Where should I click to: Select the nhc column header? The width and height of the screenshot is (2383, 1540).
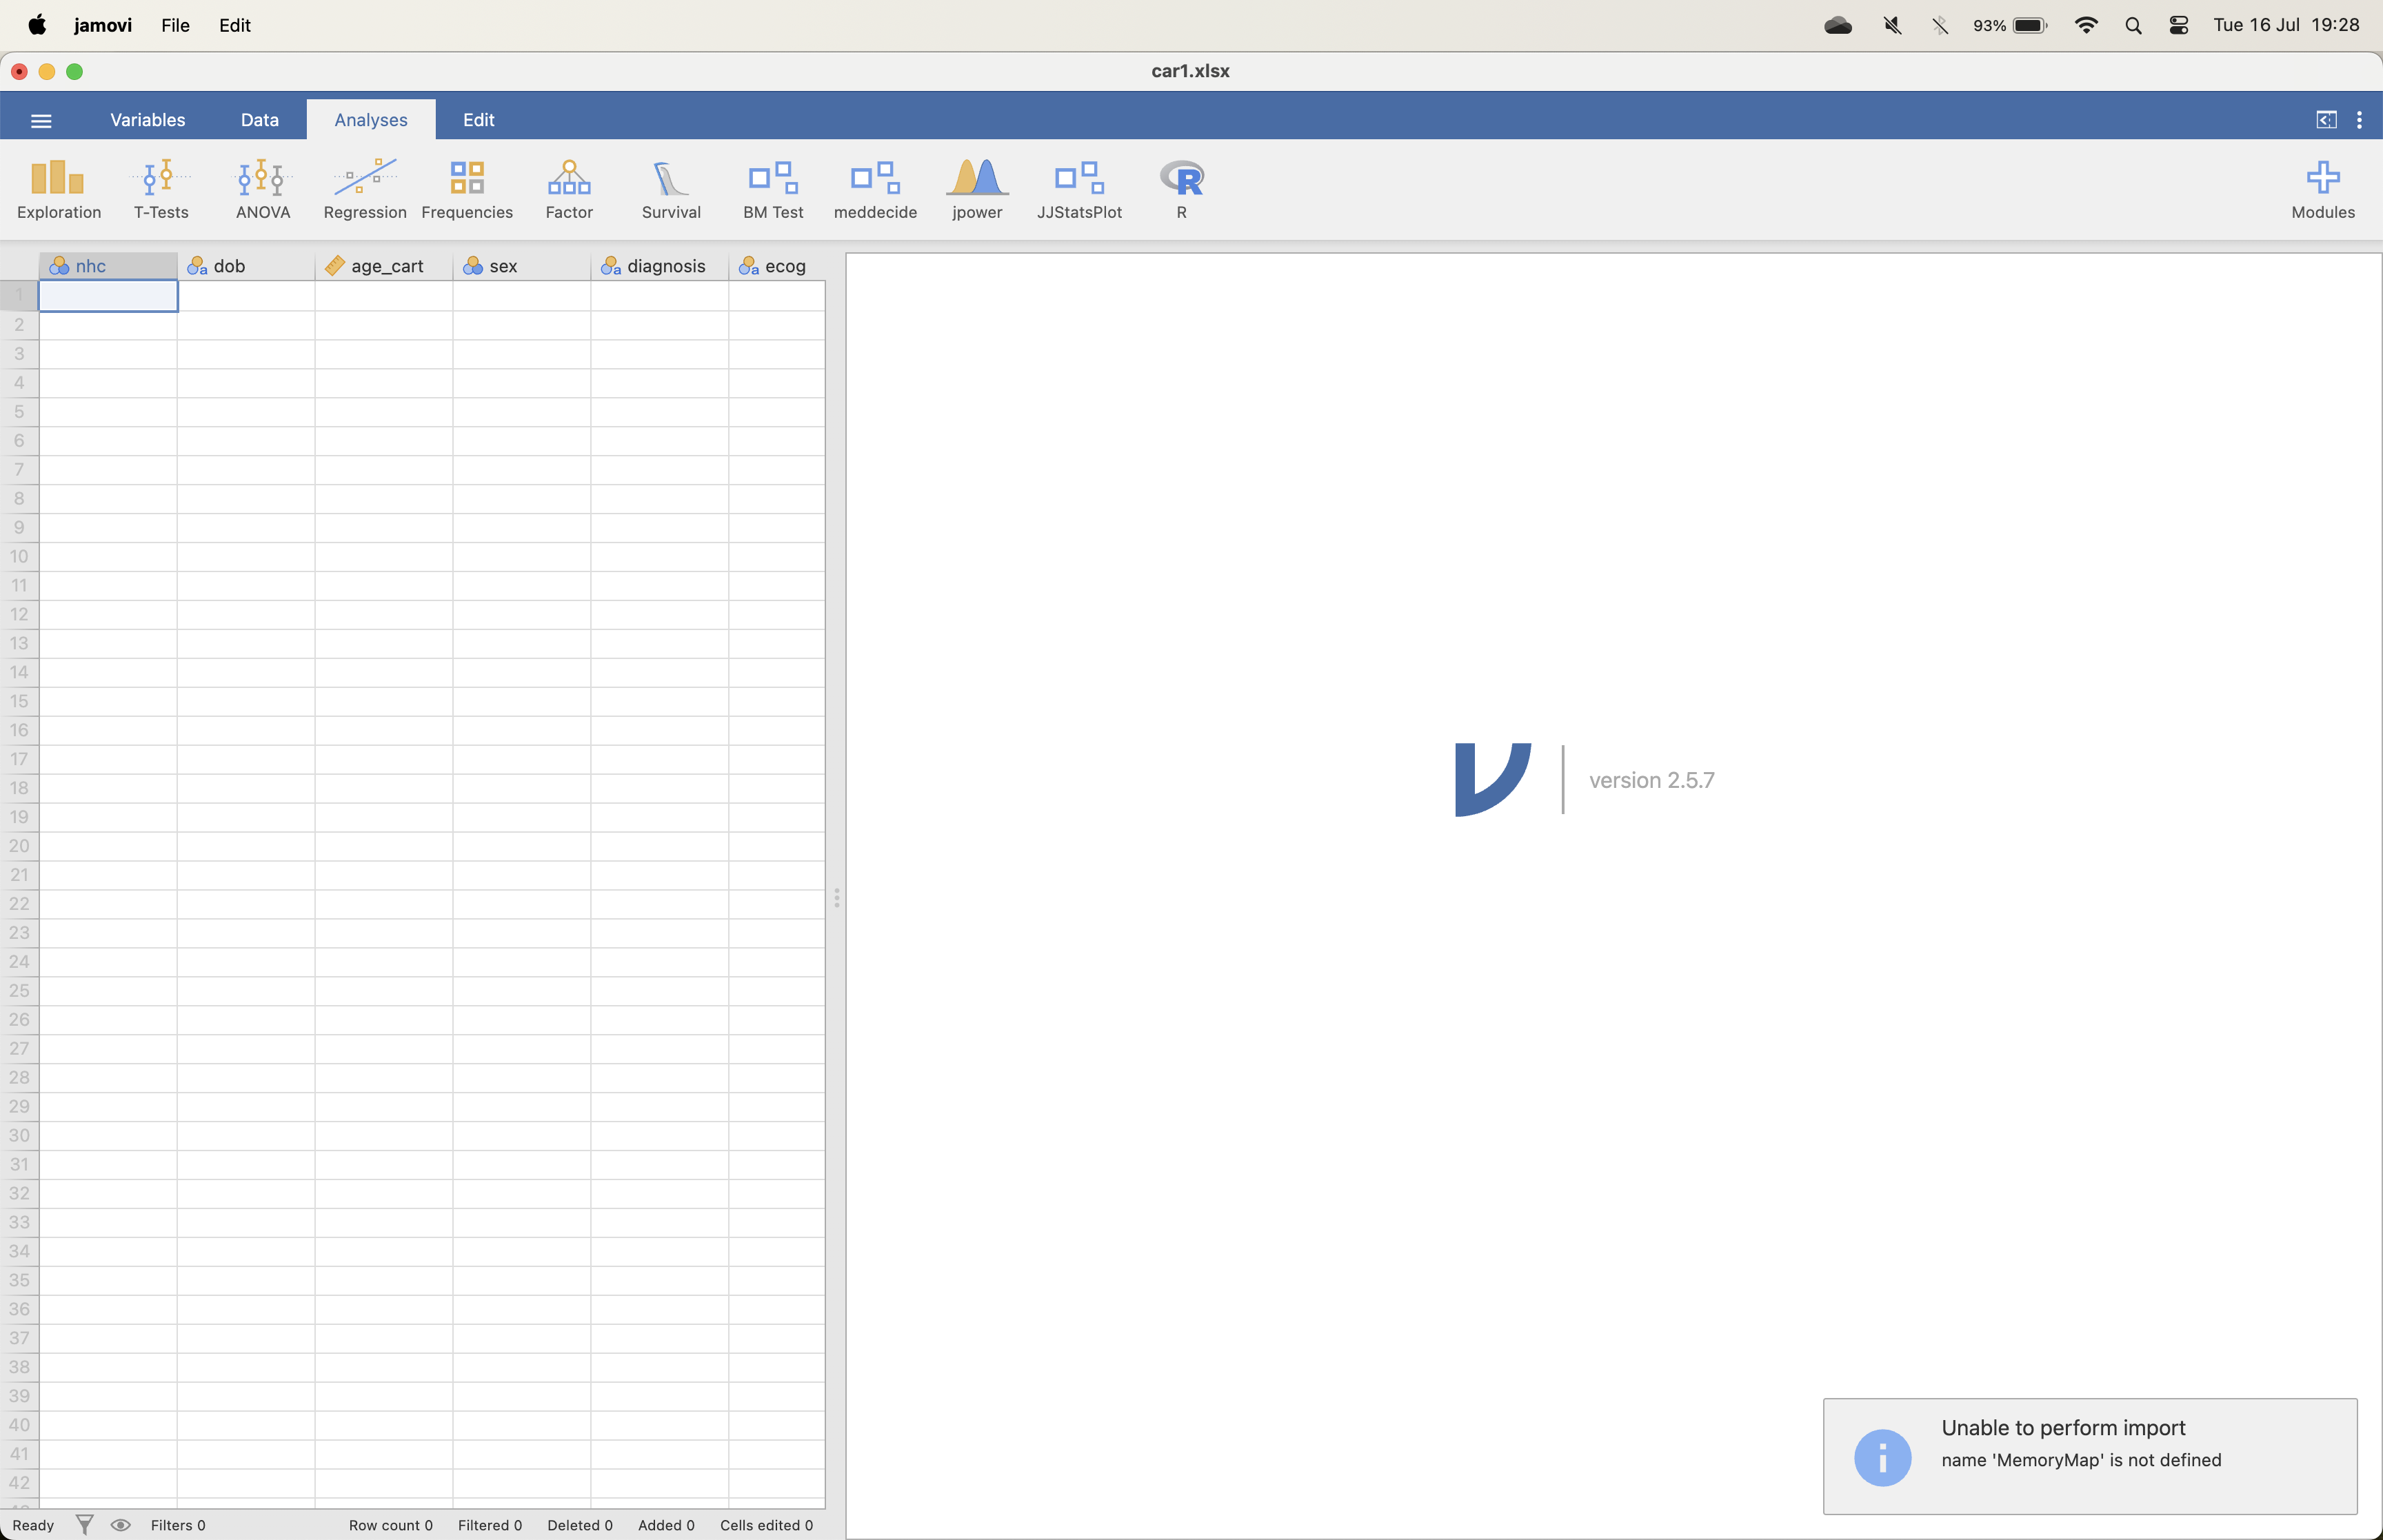click(x=108, y=266)
